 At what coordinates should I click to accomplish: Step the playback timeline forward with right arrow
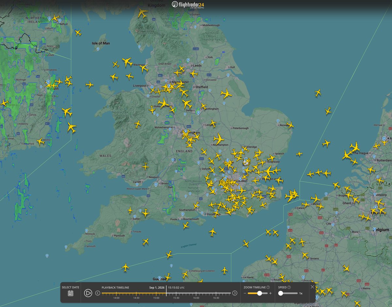pyautogui.click(x=235, y=293)
